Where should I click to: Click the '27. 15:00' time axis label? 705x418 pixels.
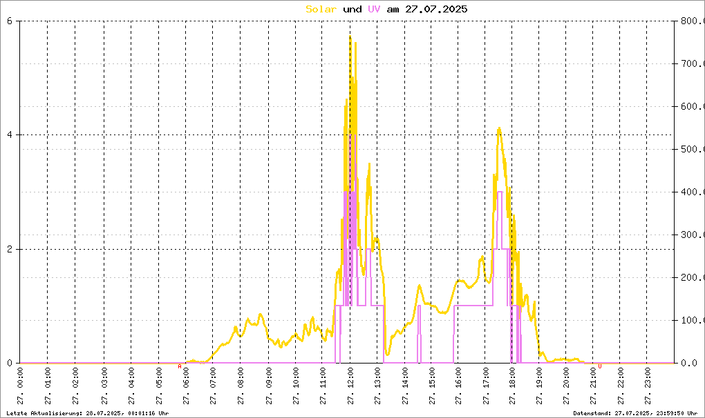(x=431, y=386)
